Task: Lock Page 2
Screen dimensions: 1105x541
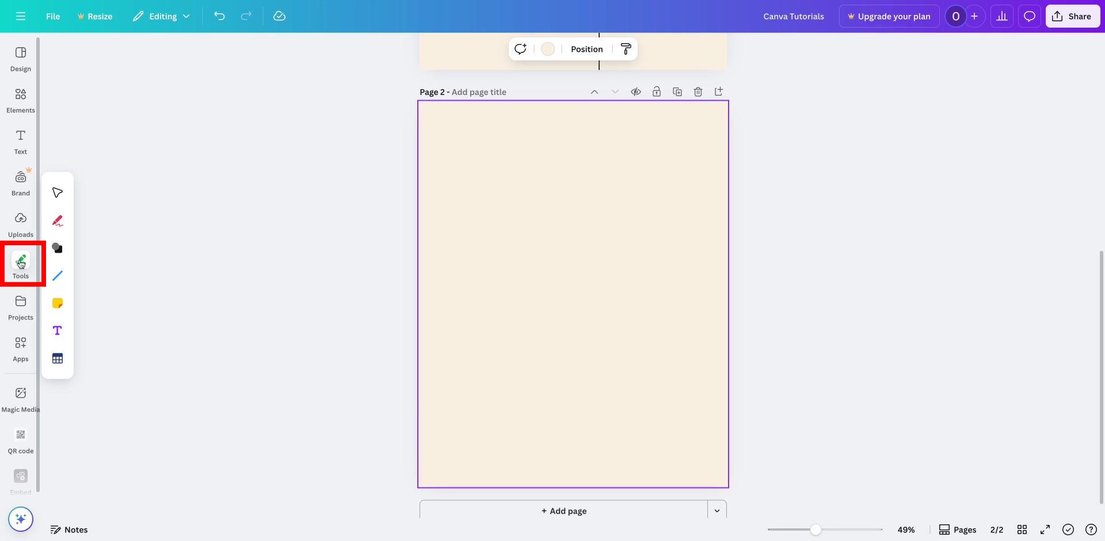Action: (x=657, y=92)
